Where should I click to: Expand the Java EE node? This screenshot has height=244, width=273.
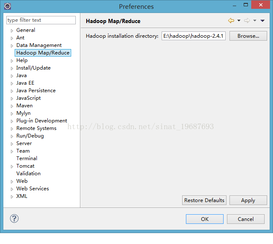12,83
